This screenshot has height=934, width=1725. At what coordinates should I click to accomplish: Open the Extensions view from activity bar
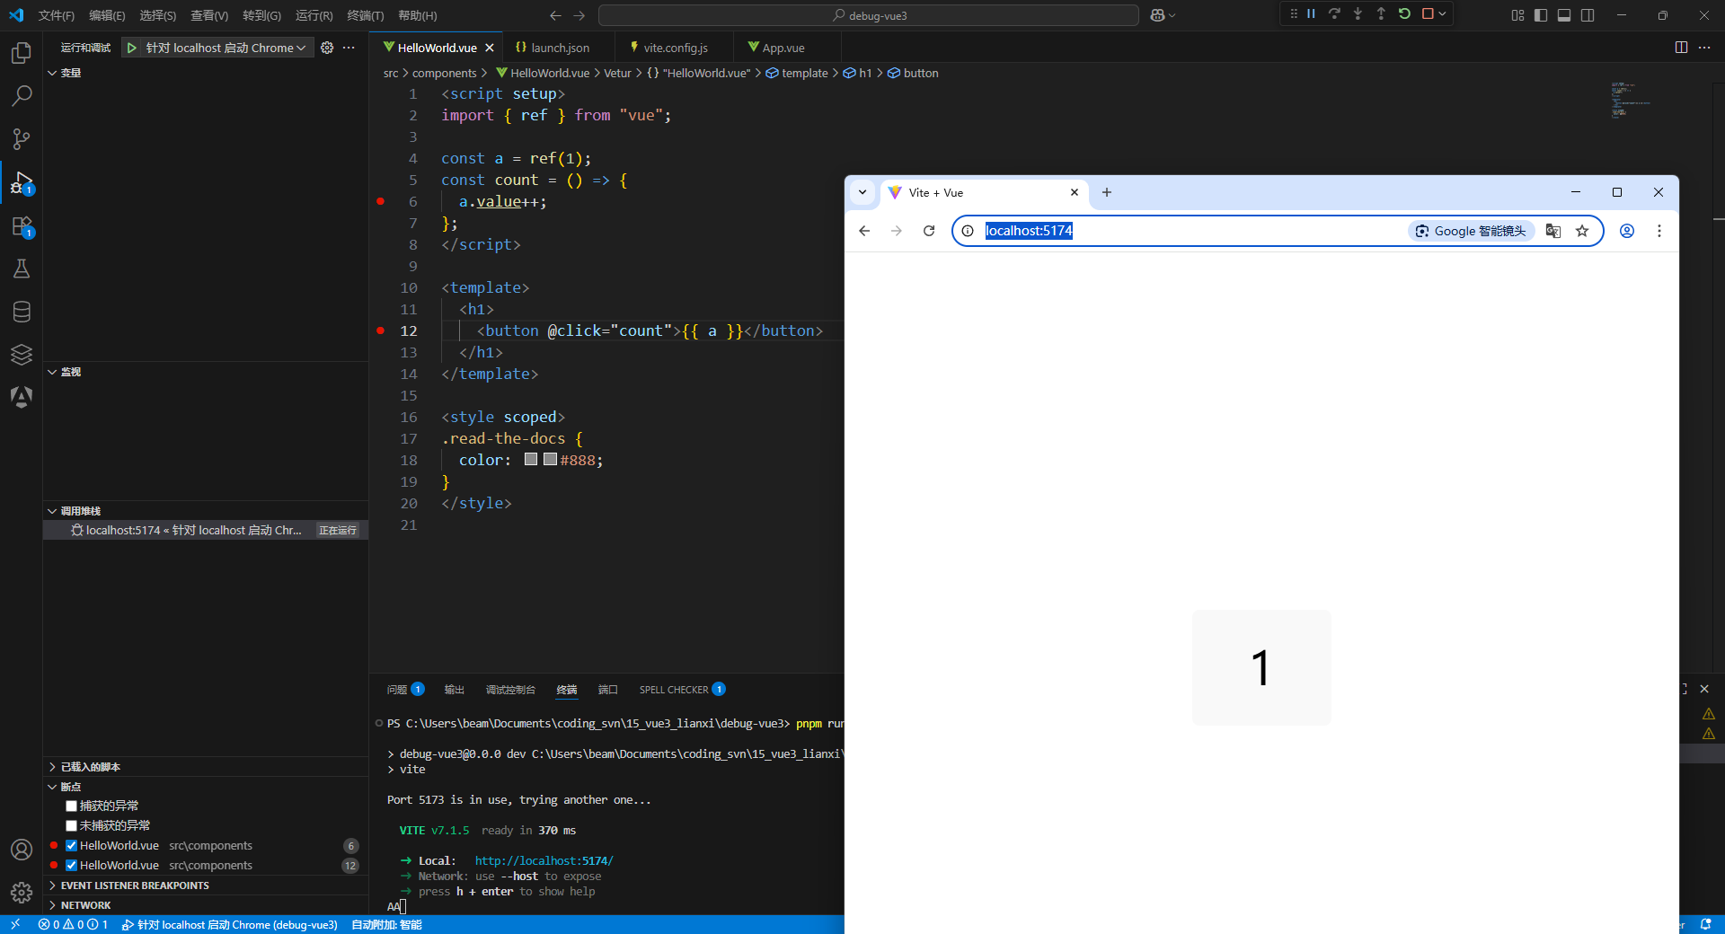[x=21, y=226]
